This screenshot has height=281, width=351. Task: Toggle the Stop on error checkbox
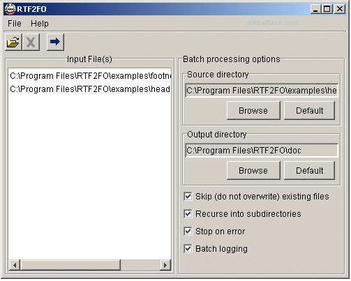point(188,231)
